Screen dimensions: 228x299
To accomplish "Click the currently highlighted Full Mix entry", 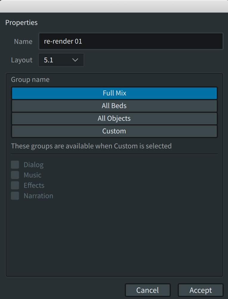I will coord(114,93).
